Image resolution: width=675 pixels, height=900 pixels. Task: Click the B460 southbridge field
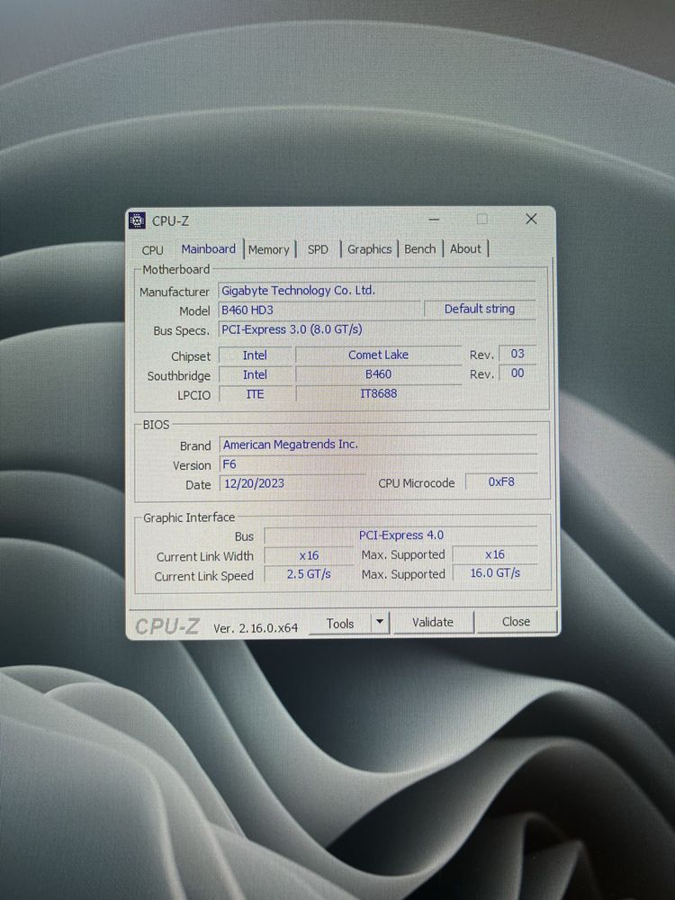tap(378, 374)
